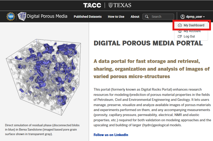Screen dimensions: 213x141
Task: Click the caret arrow next to dpmp_user
Action: [204, 17]
